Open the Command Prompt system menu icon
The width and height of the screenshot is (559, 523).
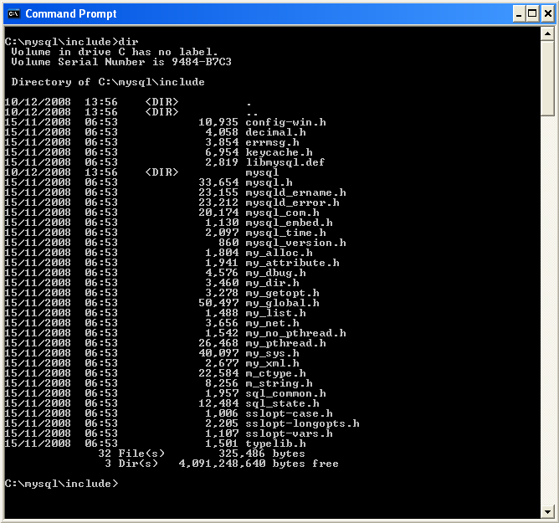tap(13, 13)
